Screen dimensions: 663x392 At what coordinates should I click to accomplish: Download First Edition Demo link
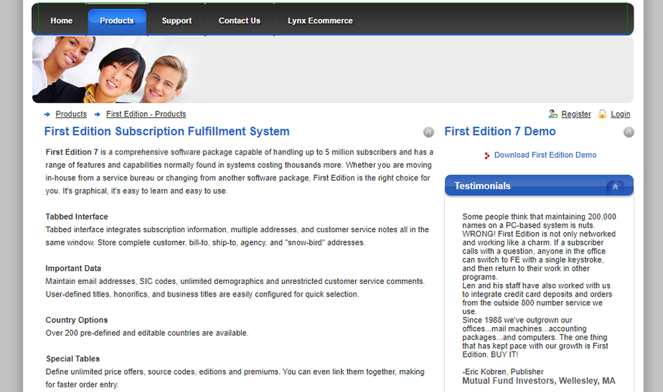click(x=545, y=155)
